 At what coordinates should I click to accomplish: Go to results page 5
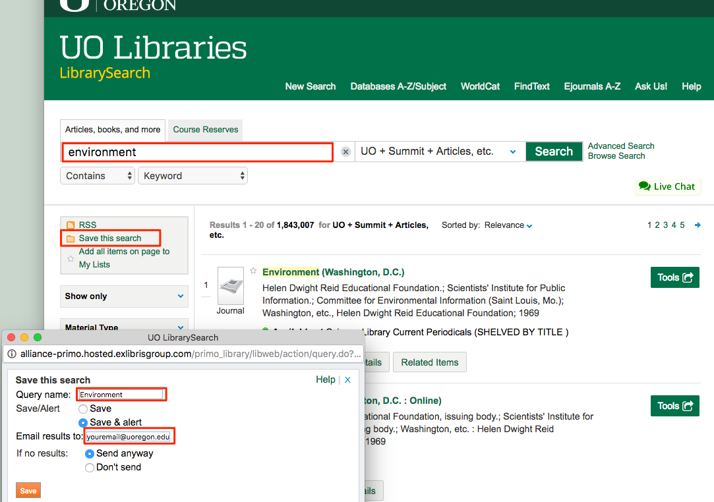682,225
